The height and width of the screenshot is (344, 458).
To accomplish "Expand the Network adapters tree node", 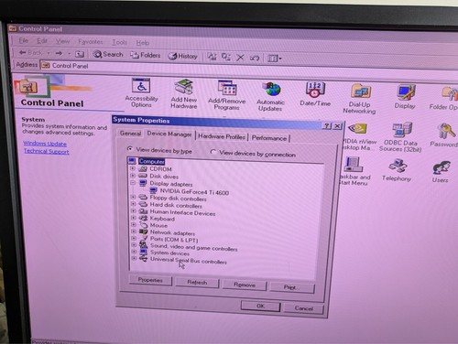I will [134, 231].
